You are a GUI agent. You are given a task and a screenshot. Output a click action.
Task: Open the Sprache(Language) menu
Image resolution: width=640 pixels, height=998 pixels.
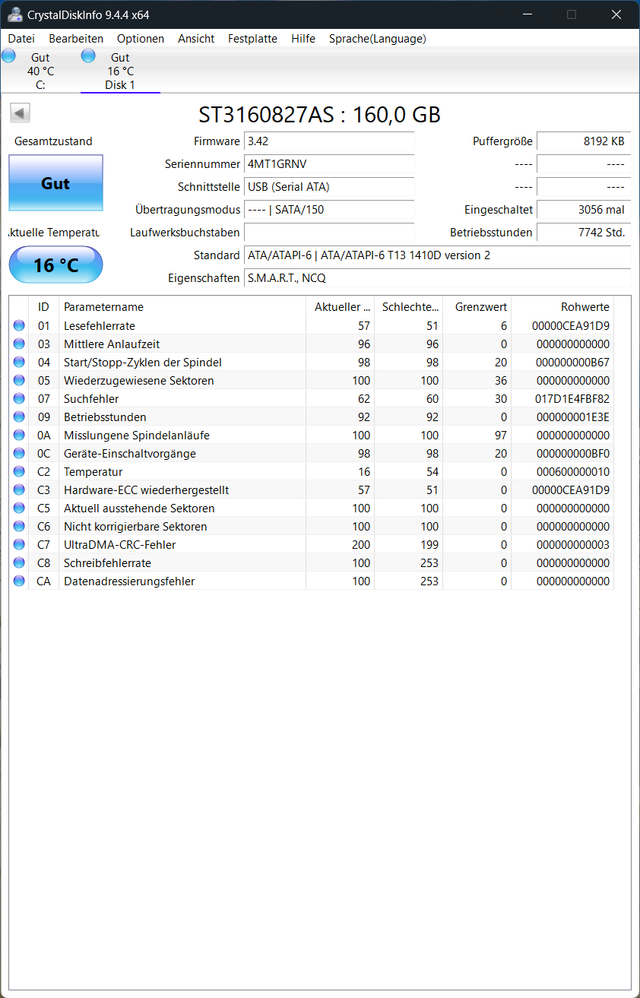(378, 39)
